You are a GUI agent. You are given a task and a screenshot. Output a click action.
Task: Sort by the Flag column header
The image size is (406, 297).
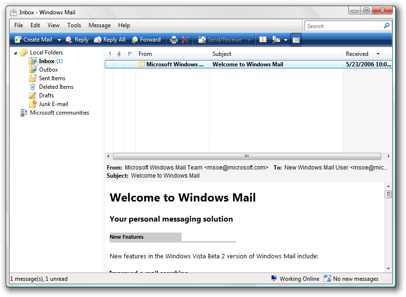tap(130, 54)
